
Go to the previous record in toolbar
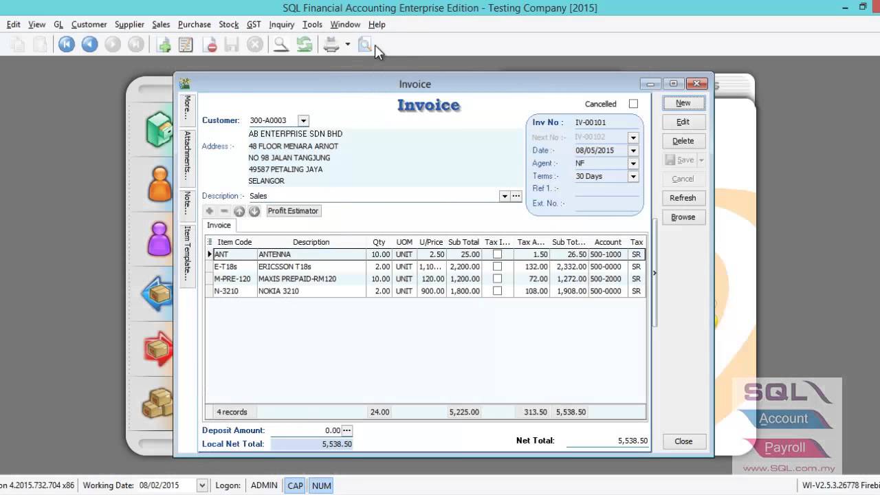point(89,45)
